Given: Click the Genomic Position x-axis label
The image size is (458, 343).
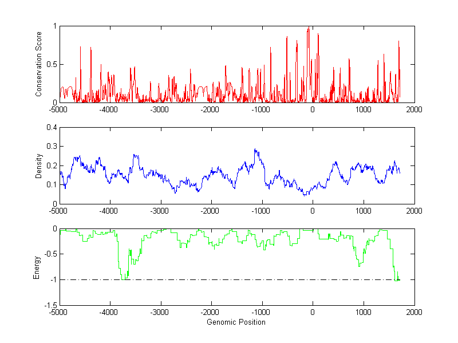Looking at the screenshot, I should tap(236, 322).
